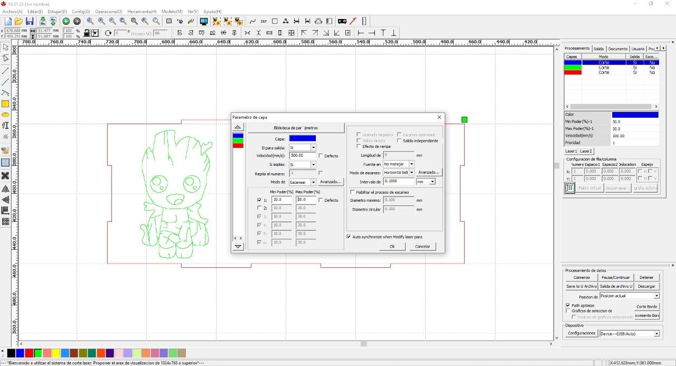This screenshot has width=676, height=366.
Task: Select the Line drawing tool
Action: click(5, 71)
